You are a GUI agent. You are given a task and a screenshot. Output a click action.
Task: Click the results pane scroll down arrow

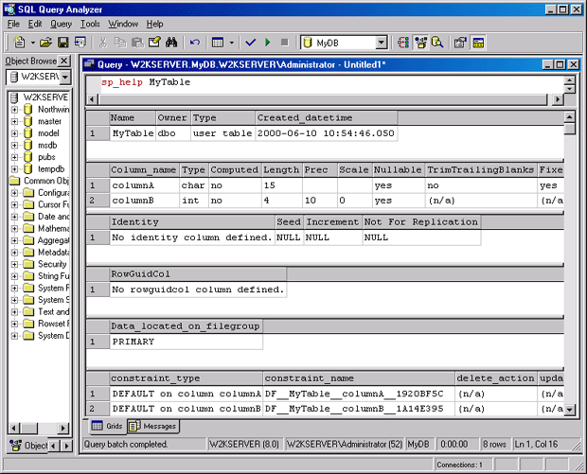pyautogui.click(x=569, y=410)
